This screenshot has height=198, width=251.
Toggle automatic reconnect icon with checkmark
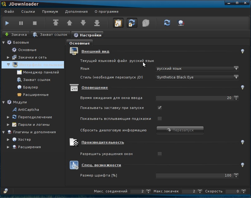(132, 23)
